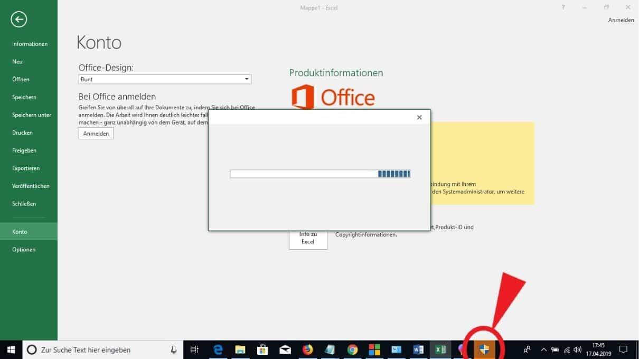Image resolution: width=639 pixels, height=359 pixels.
Task: Open the Windows Start menu
Action: (x=11, y=349)
